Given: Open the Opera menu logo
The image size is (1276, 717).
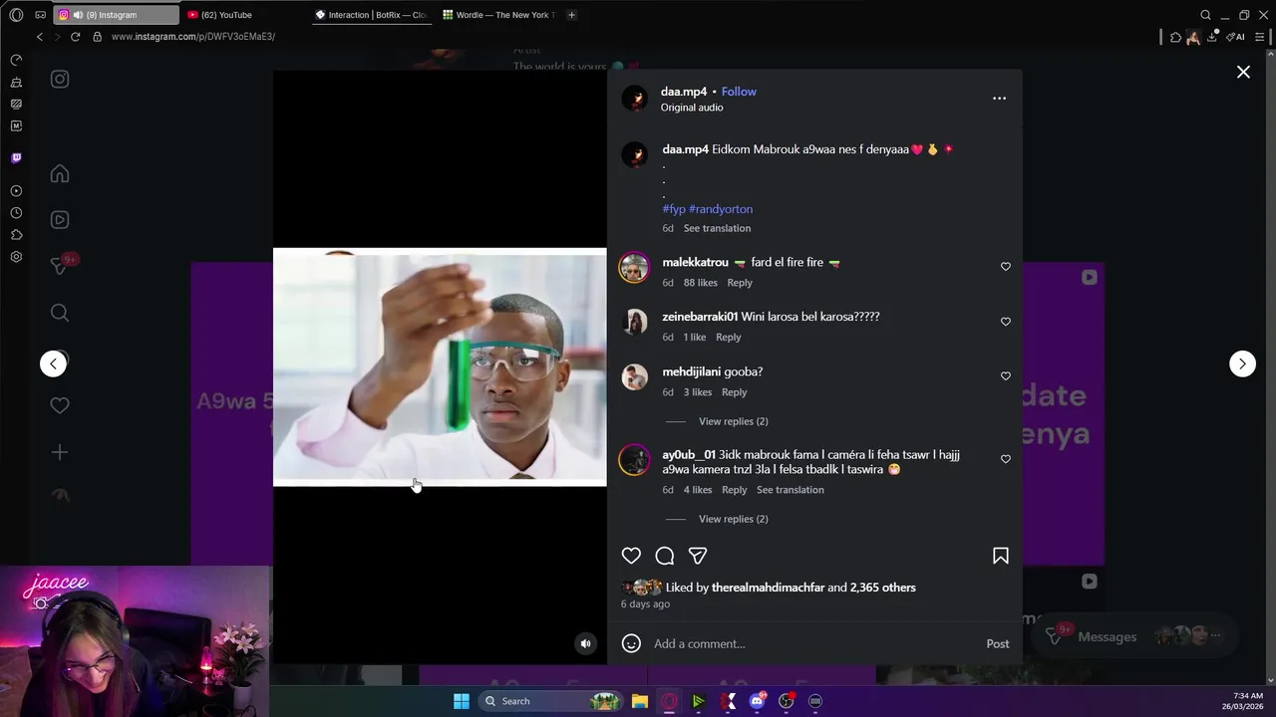Looking at the screenshot, I should [16, 15].
